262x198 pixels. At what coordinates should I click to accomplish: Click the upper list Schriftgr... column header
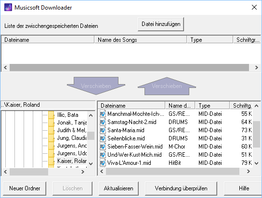click(x=247, y=40)
